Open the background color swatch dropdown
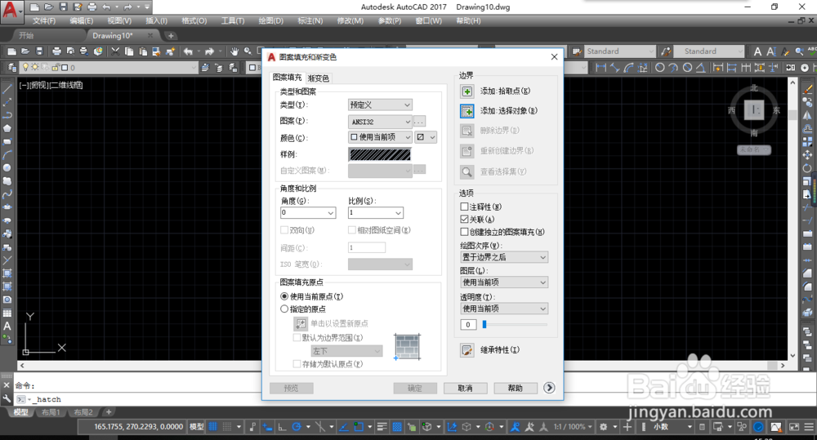Image resolution: width=817 pixels, height=440 pixels. (426, 137)
